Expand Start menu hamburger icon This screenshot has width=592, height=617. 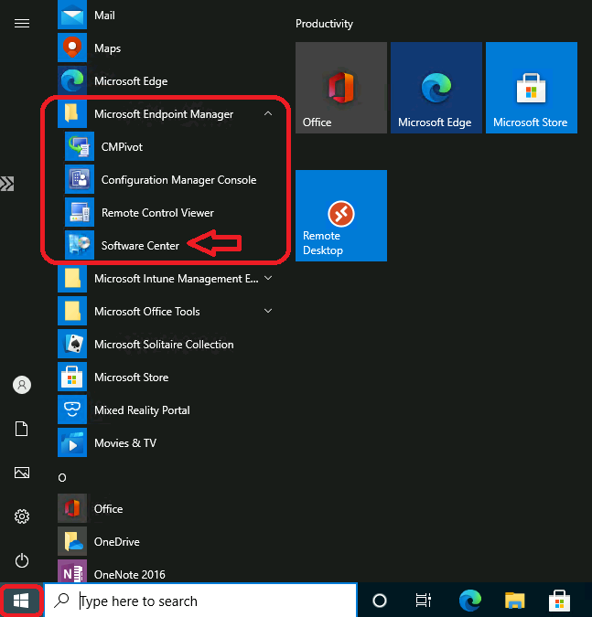pyautogui.click(x=22, y=24)
